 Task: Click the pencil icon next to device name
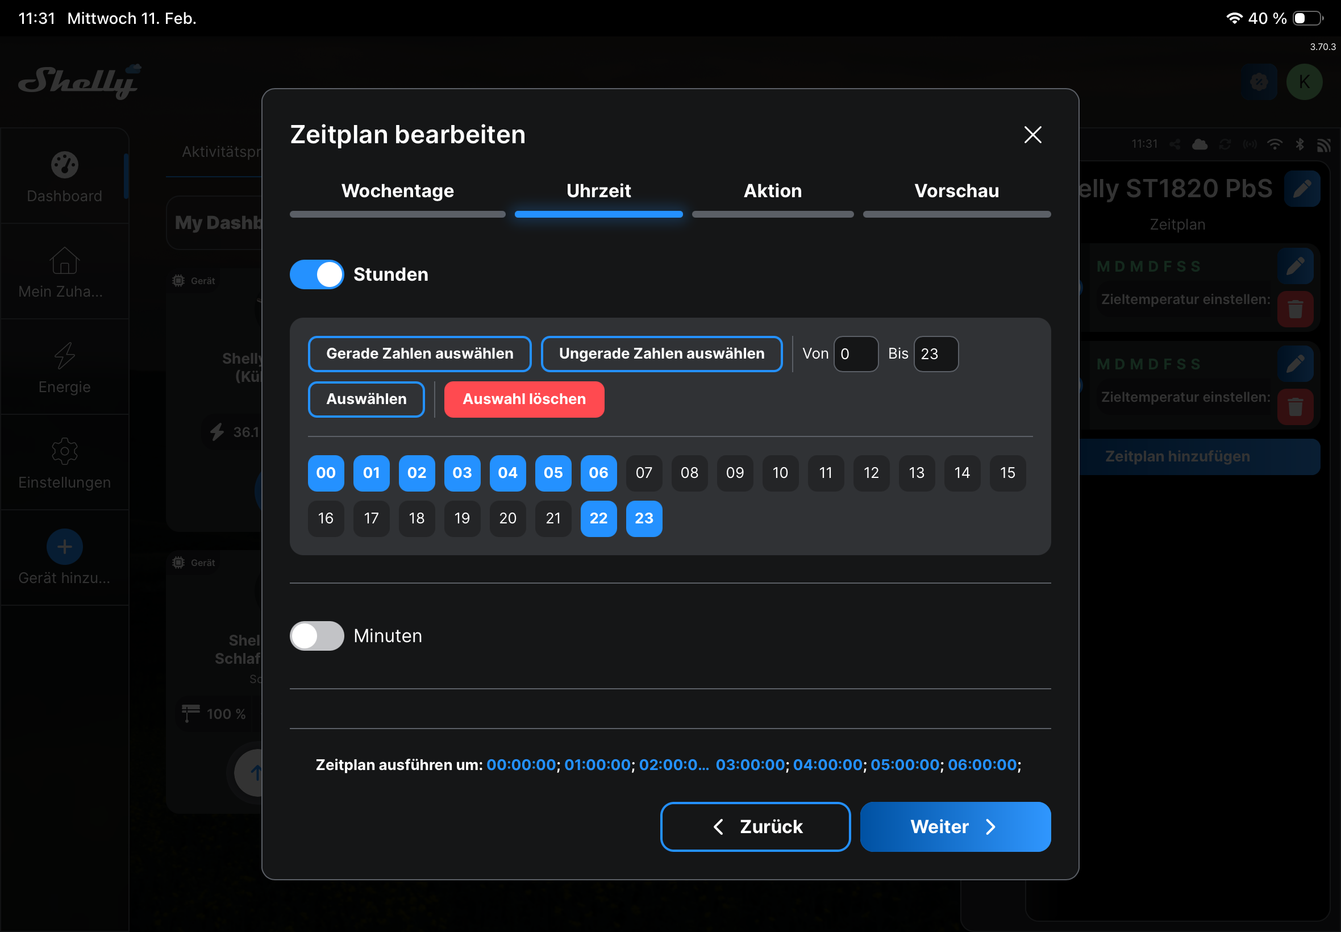click(1301, 189)
